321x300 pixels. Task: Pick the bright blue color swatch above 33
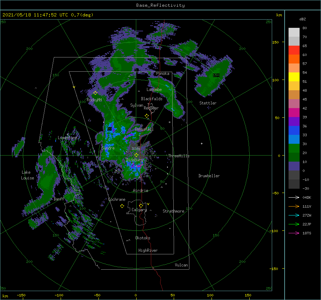point(294,131)
